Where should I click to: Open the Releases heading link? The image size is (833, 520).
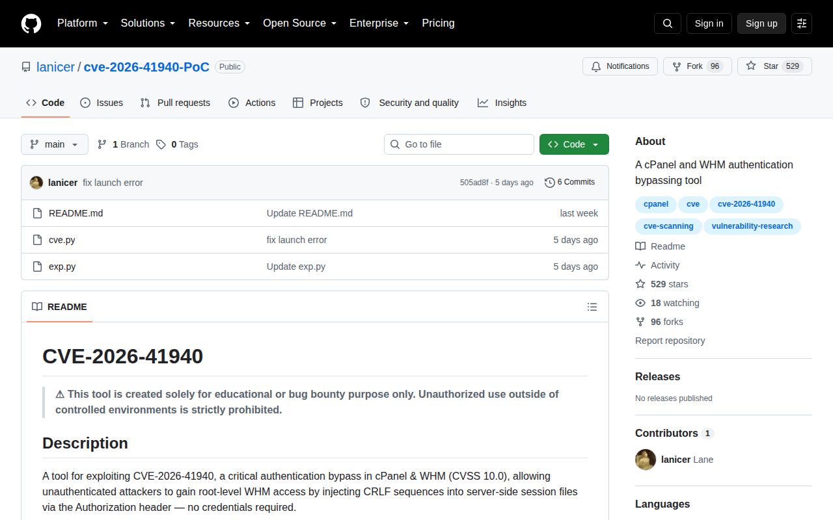pyautogui.click(x=657, y=377)
